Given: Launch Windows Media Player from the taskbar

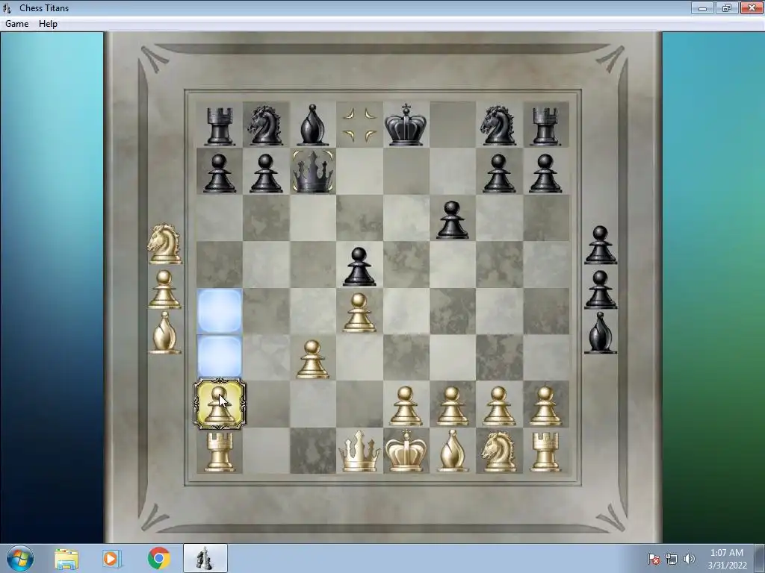Looking at the screenshot, I should coord(111,559).
